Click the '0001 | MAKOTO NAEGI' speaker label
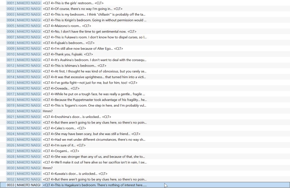This screenshot has height=188, width=290. tap(24, 3)
